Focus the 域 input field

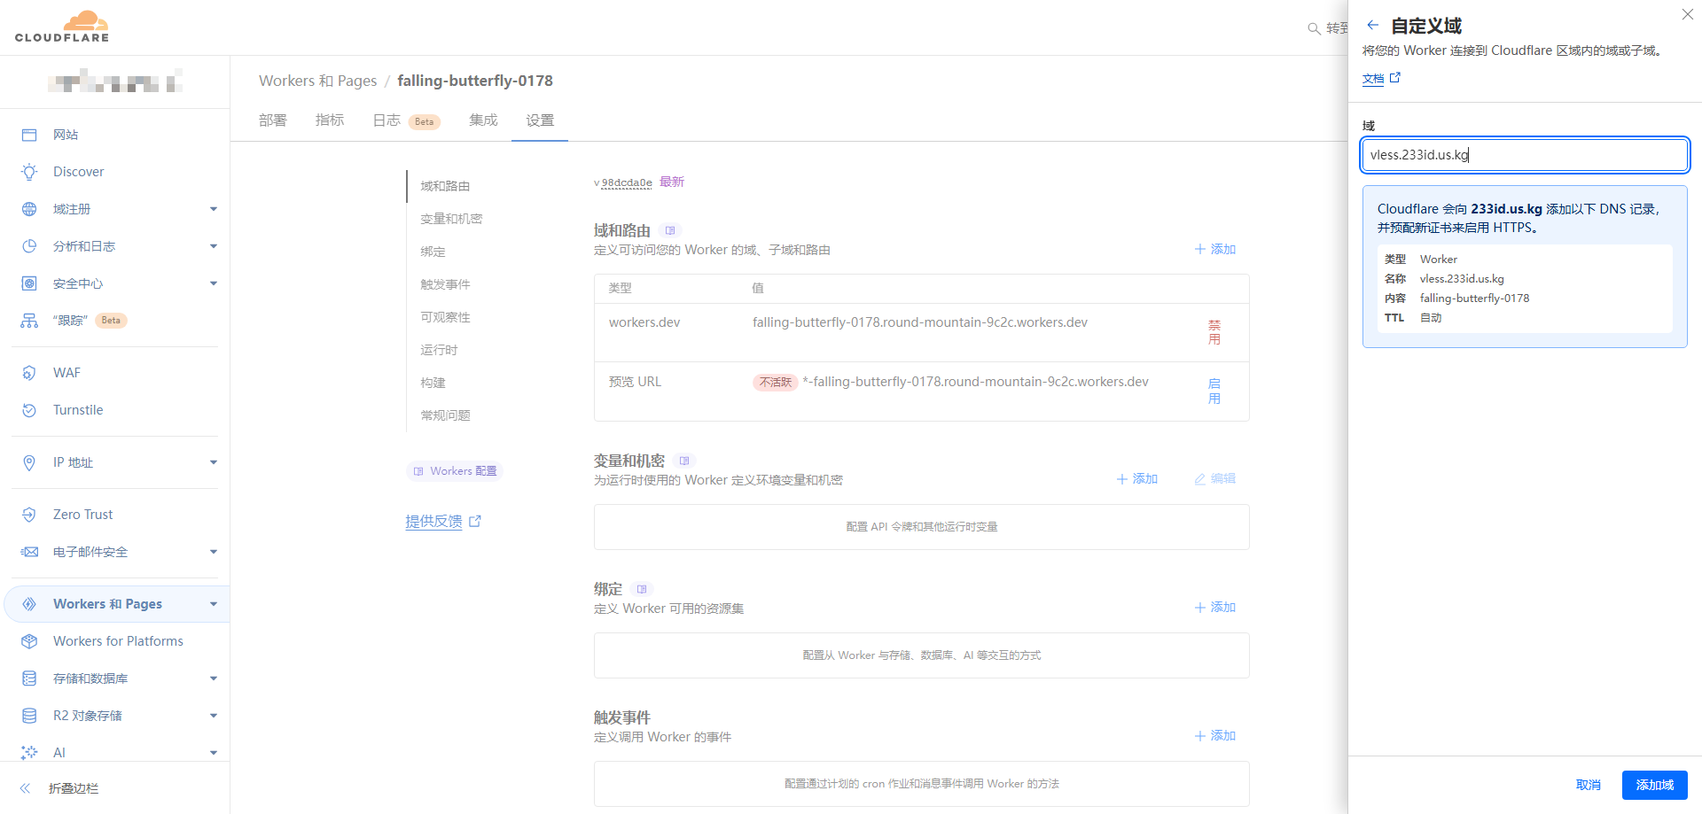[x=1525, y=155]
